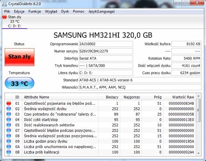Image resolution: width=206 pixels, height=161 pixels.
Task: Click the red Stan zły status button
Action: click(x=20, y=57)
